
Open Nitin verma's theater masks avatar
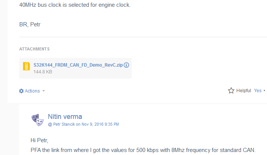(x=37, y=120)
